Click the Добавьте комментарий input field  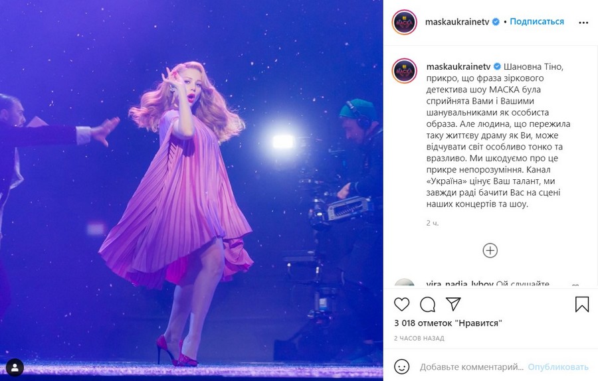tap(471, 367)
